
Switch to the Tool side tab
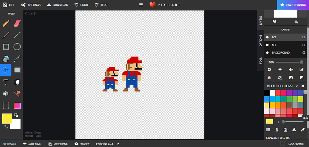[x=261, y=61]
